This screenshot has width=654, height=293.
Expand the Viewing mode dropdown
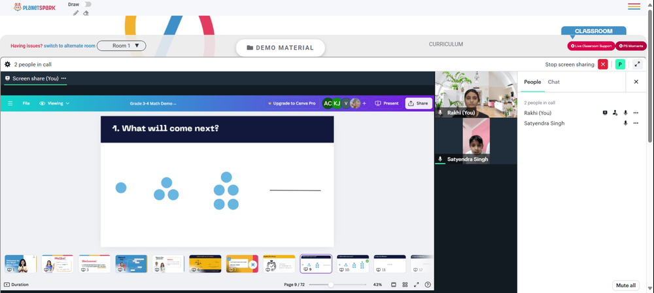click(x=55, y=103)
